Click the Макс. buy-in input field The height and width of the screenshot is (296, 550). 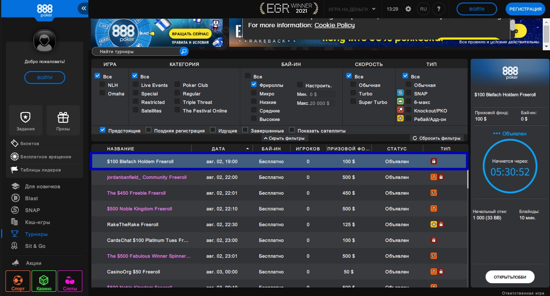(x=322, y=103)
